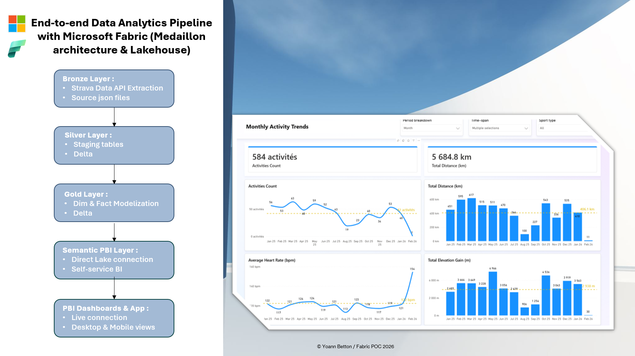This screenshot has height=356, width=635.
Task: Click the Average Heart Rate chart title
Action: point(272,260)
